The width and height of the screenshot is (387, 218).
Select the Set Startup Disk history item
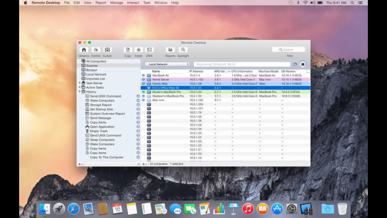point(101,109)
